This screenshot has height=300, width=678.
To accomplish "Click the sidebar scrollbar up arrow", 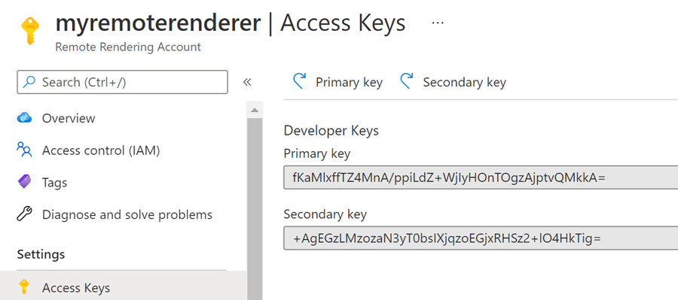I will coord(255,110).
